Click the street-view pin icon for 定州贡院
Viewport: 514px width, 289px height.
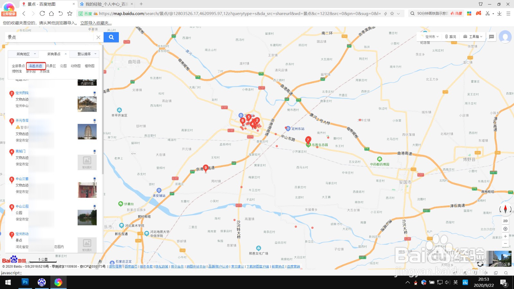[x=94, y=93]
